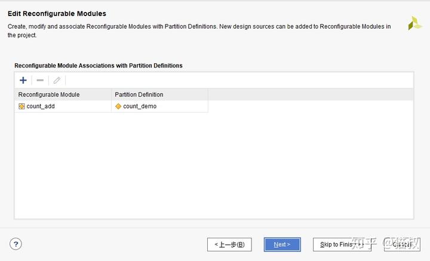
Task: Click the diamond icon beside count_demo
Action: click(118, 106)
